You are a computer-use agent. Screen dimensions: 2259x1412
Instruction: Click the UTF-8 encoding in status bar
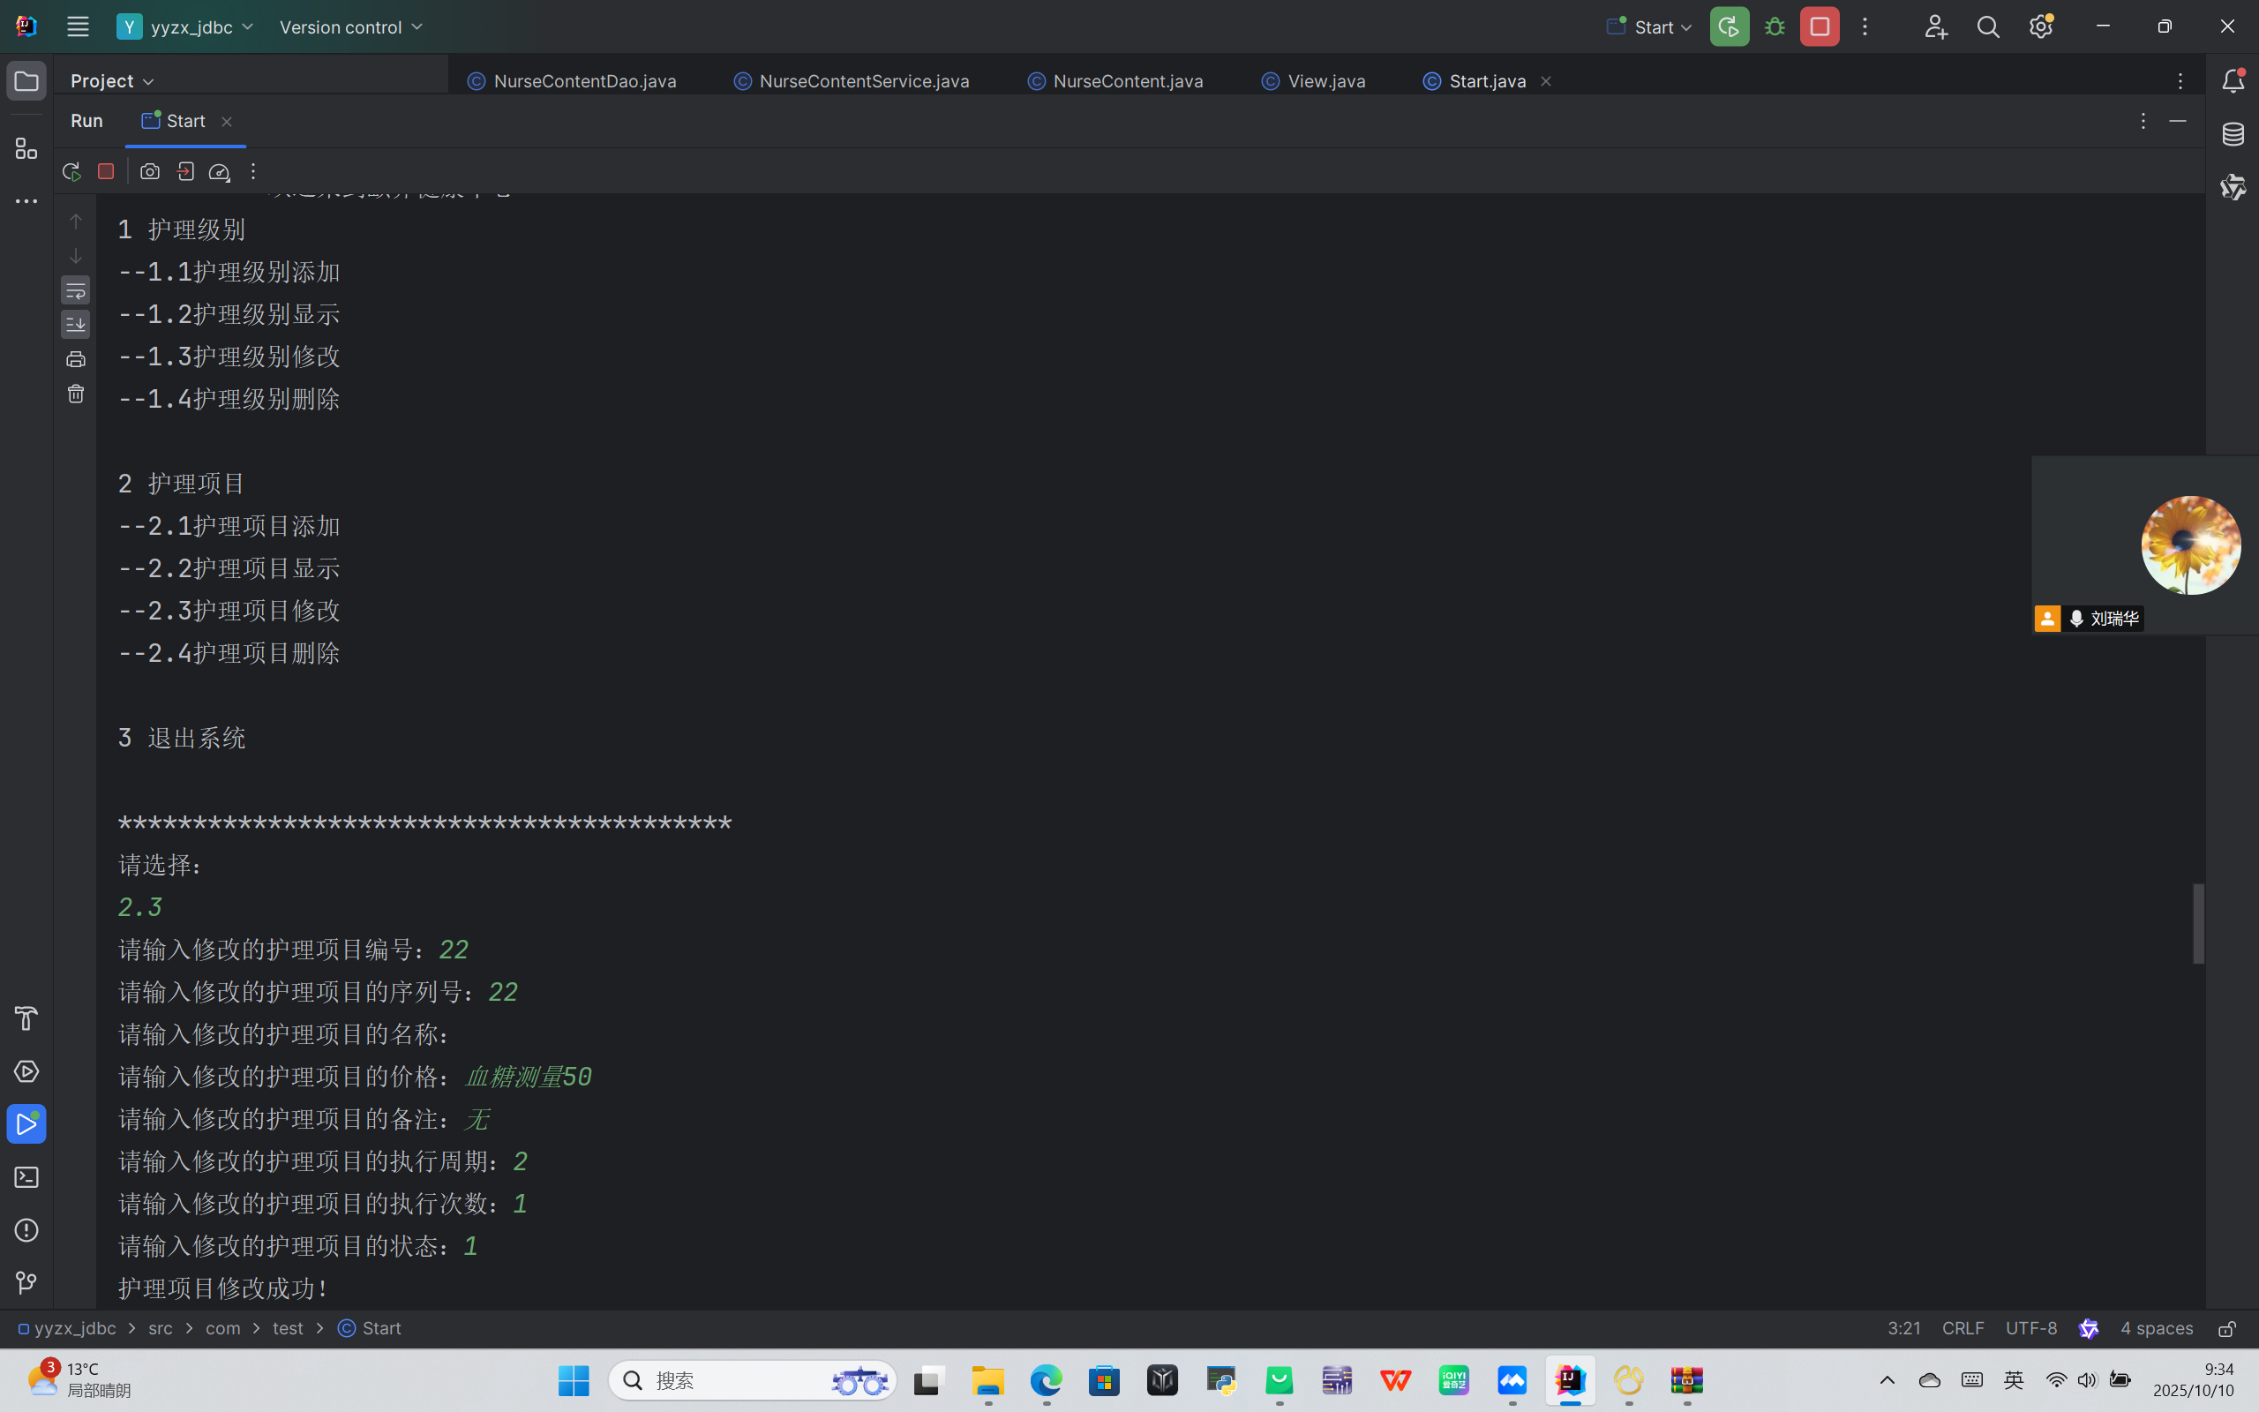coord(2030,1329)
